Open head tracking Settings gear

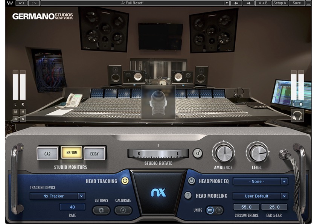[101, 210]
